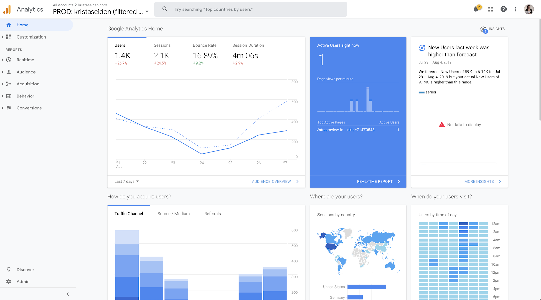Collapse the sidebar with the left arrow

click(68, 294)
